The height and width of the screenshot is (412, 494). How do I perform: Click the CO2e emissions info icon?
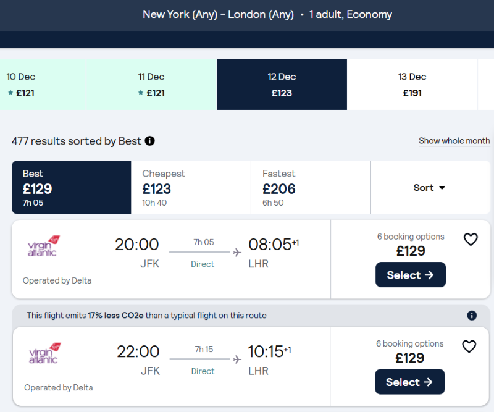coord(472,316)
